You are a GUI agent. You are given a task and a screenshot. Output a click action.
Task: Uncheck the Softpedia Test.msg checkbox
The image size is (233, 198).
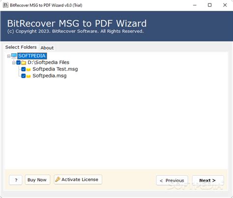point(24,69)
